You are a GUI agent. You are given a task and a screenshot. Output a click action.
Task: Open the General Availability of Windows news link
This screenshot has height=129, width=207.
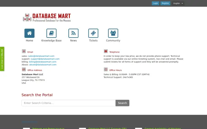click(162, 128)
